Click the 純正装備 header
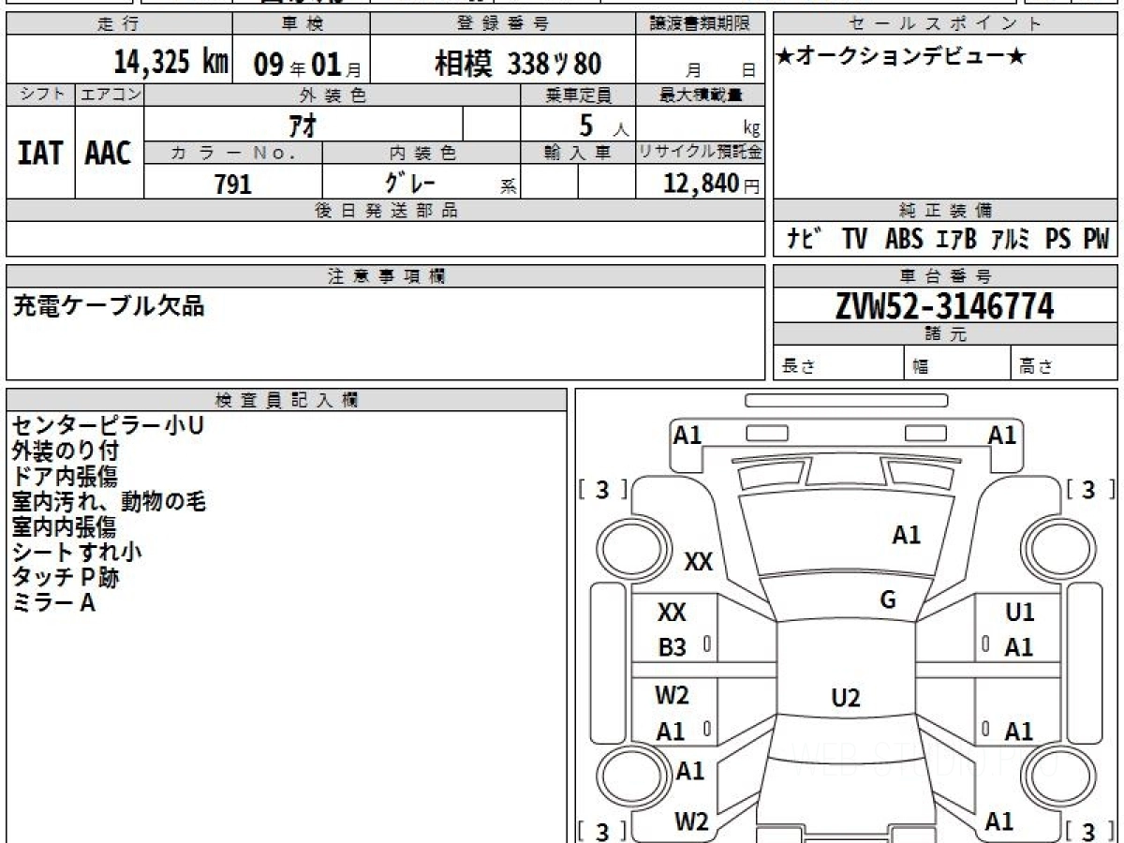 coord(945,211)
